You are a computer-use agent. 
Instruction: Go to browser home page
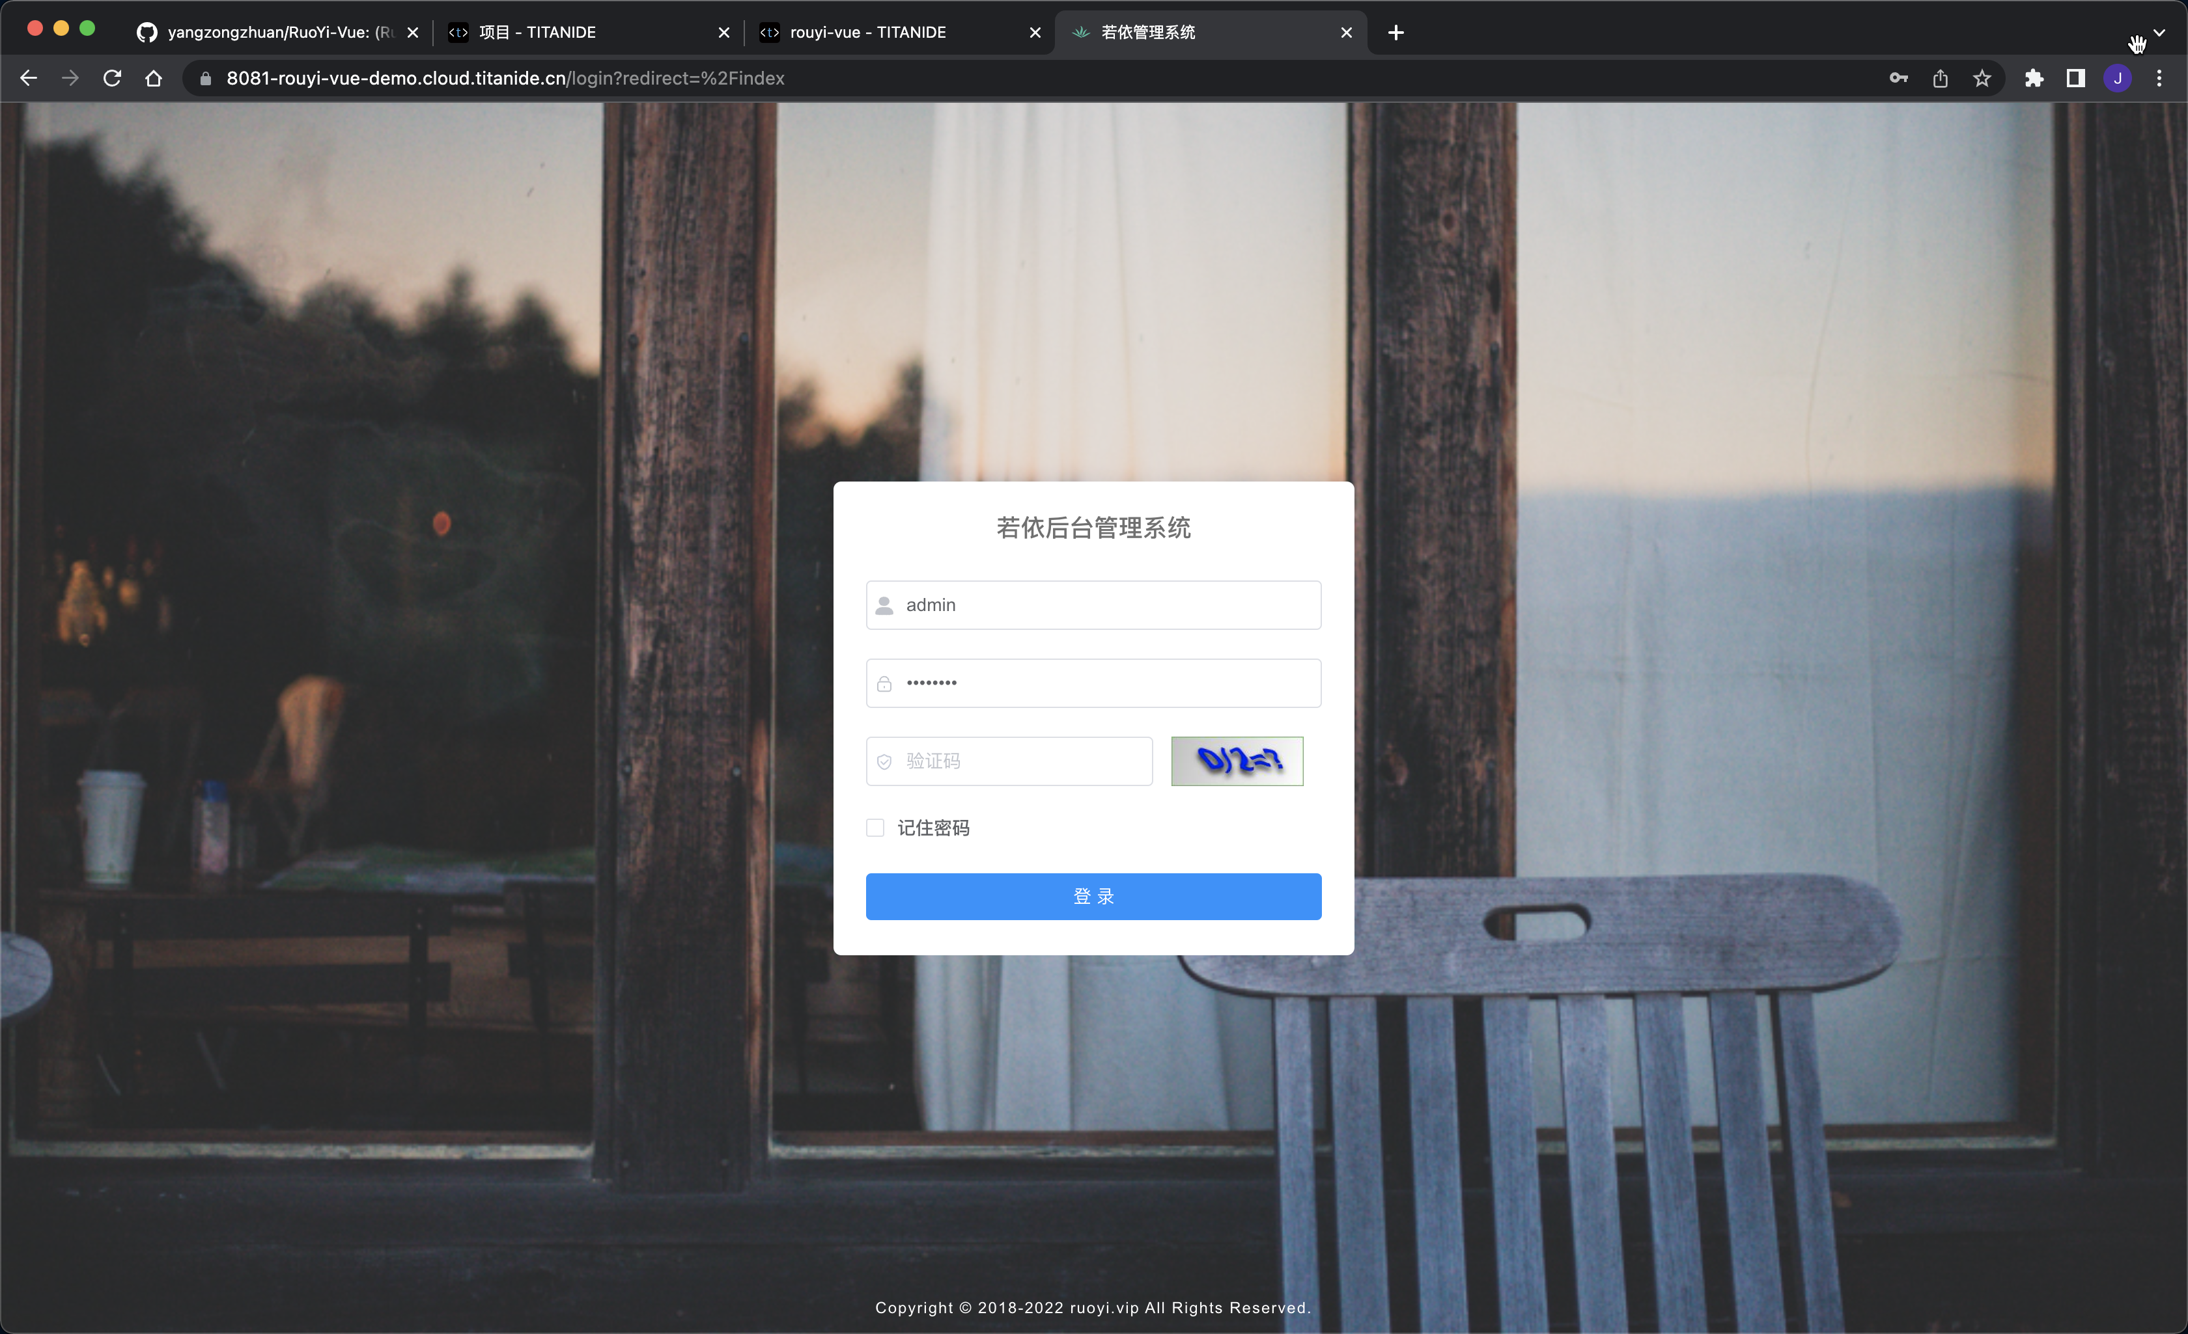click(x=154, y=78)
